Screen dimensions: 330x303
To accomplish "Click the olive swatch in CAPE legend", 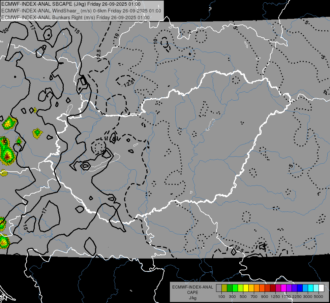I will click(224, 288).
